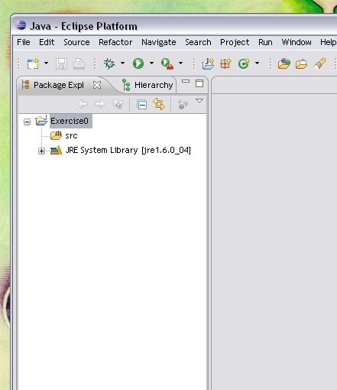Image resolution: width=337 pixels, height=390 pixels.
Task: Create a New Java Project icon
Action: point(208,63)
